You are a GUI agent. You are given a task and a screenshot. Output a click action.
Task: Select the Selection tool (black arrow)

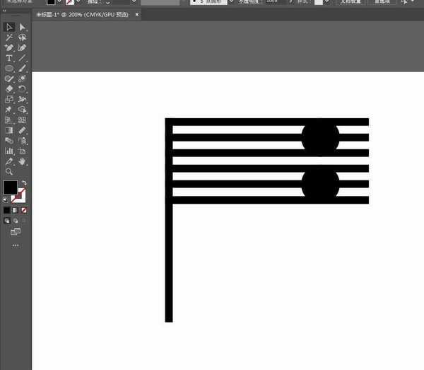[x=9, y=27]
